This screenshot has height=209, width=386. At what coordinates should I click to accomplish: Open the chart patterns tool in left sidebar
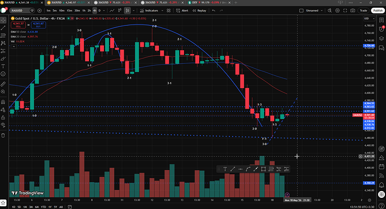3,43
